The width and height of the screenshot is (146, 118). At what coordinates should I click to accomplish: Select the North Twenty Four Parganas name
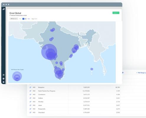point(47,91)
